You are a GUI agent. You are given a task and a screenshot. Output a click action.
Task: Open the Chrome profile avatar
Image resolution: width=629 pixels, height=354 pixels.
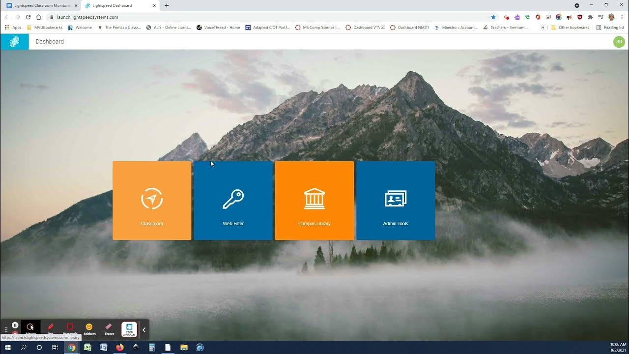(611, 17)
